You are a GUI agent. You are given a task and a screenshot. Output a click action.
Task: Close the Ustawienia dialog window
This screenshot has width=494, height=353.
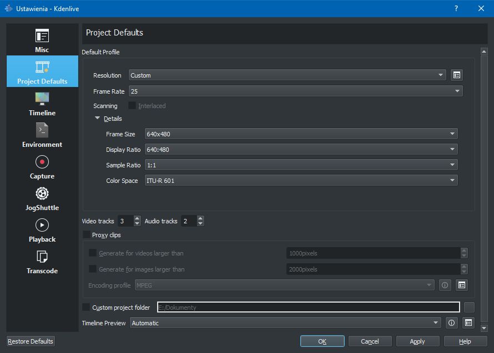pyautogui.click(x=481, y=8)
